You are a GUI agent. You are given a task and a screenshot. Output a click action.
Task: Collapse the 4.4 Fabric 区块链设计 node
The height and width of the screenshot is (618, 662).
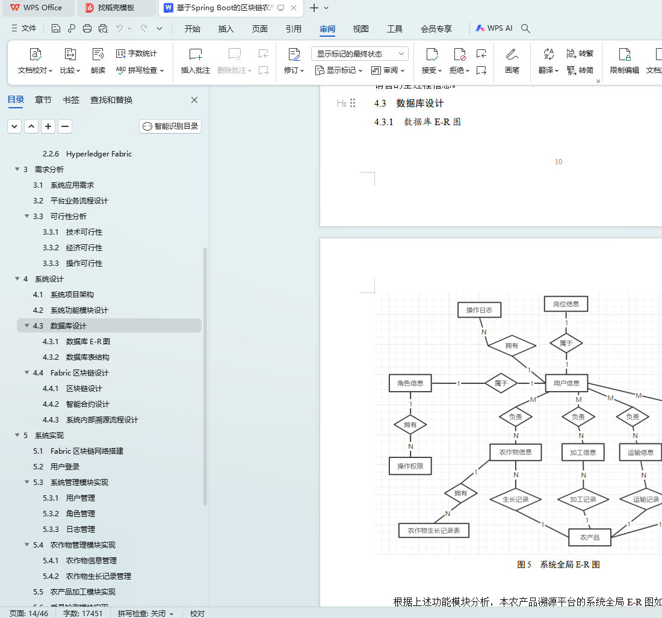tap(26, 372)
